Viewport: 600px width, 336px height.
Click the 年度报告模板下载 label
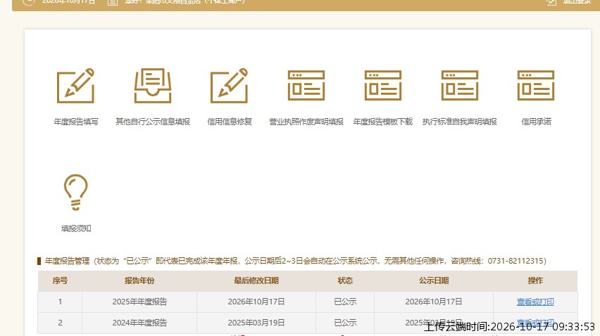click(x=382, y=122)
